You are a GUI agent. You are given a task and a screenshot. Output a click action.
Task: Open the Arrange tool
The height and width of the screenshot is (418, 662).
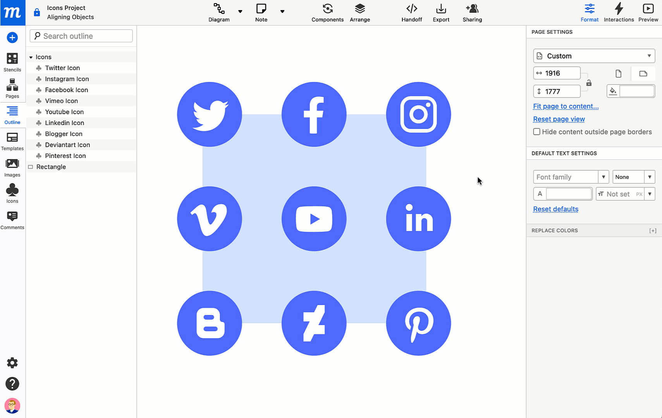pos(359,12)
